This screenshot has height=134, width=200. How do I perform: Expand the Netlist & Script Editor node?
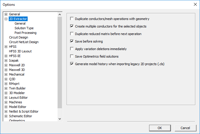(x=6, y=112)
